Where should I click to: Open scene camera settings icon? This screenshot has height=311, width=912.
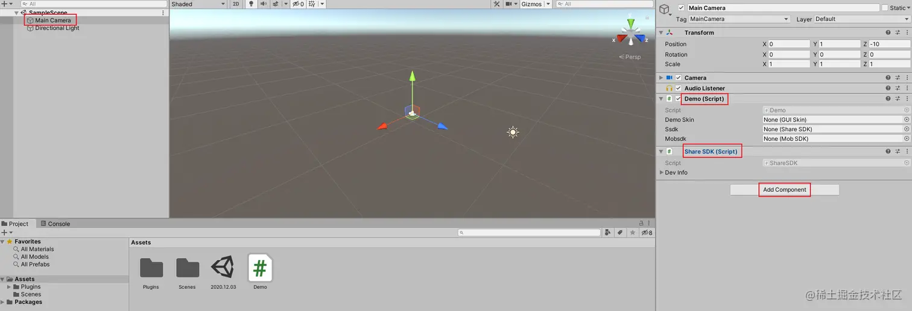click(x=510, y=4)
